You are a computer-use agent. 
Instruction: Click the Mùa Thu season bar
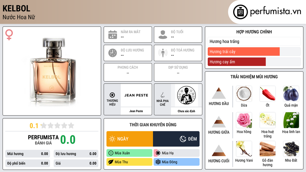pos(129,162)
